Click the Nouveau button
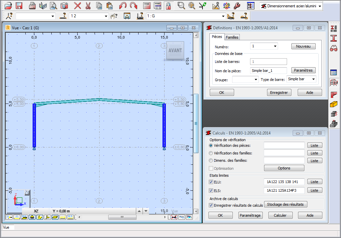The height and width of the screenshot is (238, 341). (x=303, y=46)
